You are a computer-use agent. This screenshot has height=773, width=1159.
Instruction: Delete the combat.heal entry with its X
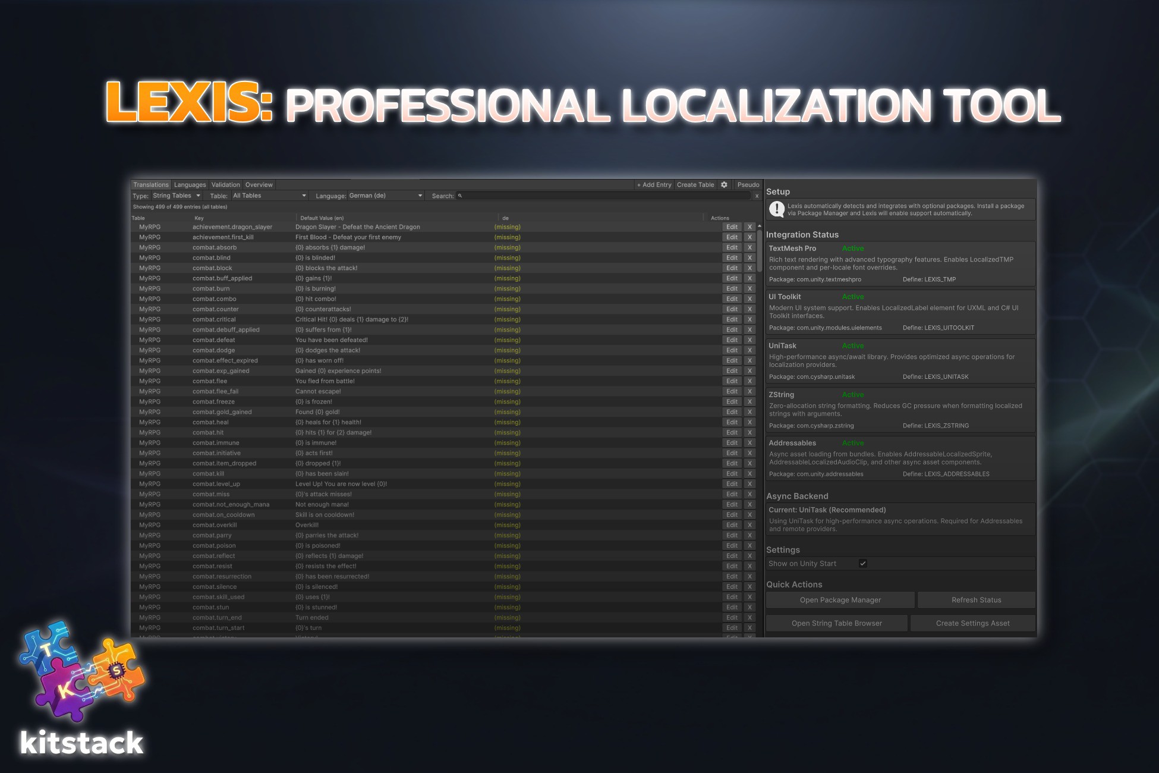tap(749, 422)
